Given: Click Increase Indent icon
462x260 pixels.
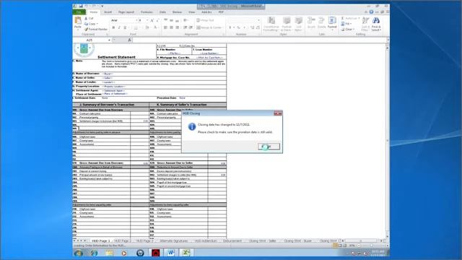Looking at the screenshot, I should (191, 27).
